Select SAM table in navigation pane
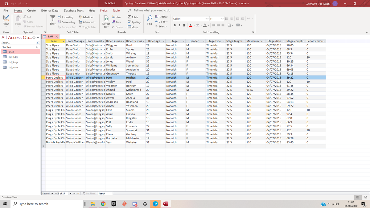370x208 pixels. (x=20, y=52)
